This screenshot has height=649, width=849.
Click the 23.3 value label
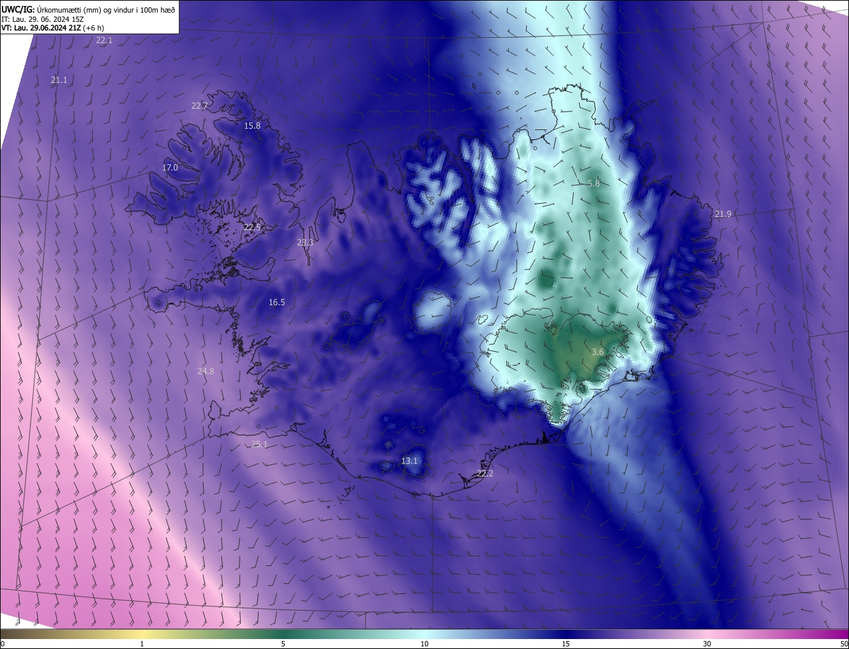pyautogui.click(x=305, y=243)
